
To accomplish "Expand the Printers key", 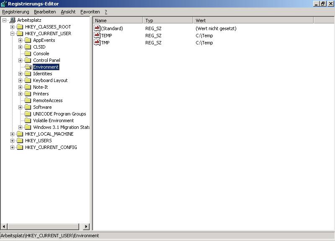I will point(20,94).
